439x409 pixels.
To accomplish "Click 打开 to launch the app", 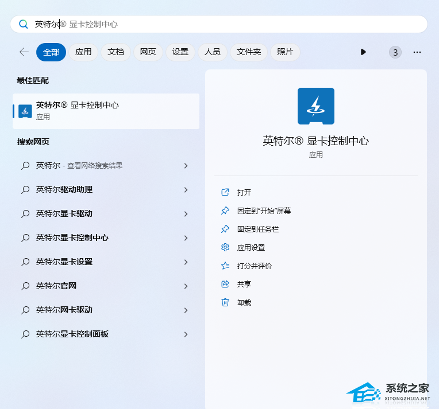I will coord(244,192).
